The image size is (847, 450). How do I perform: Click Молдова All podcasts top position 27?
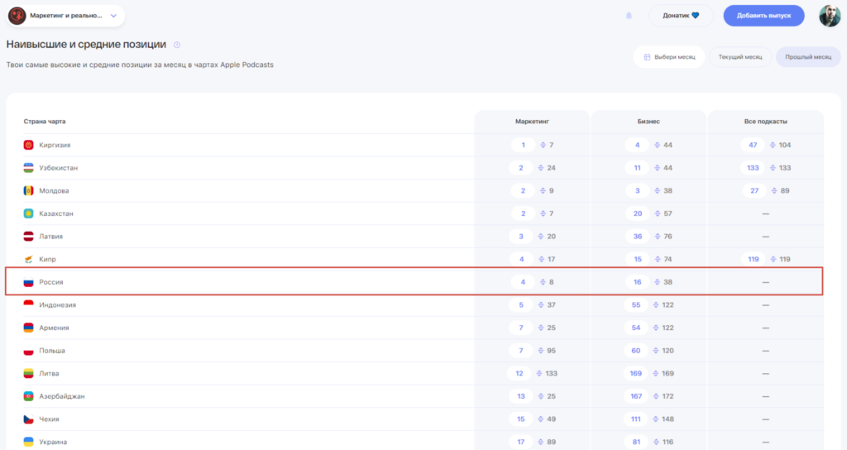coord(754,191)
